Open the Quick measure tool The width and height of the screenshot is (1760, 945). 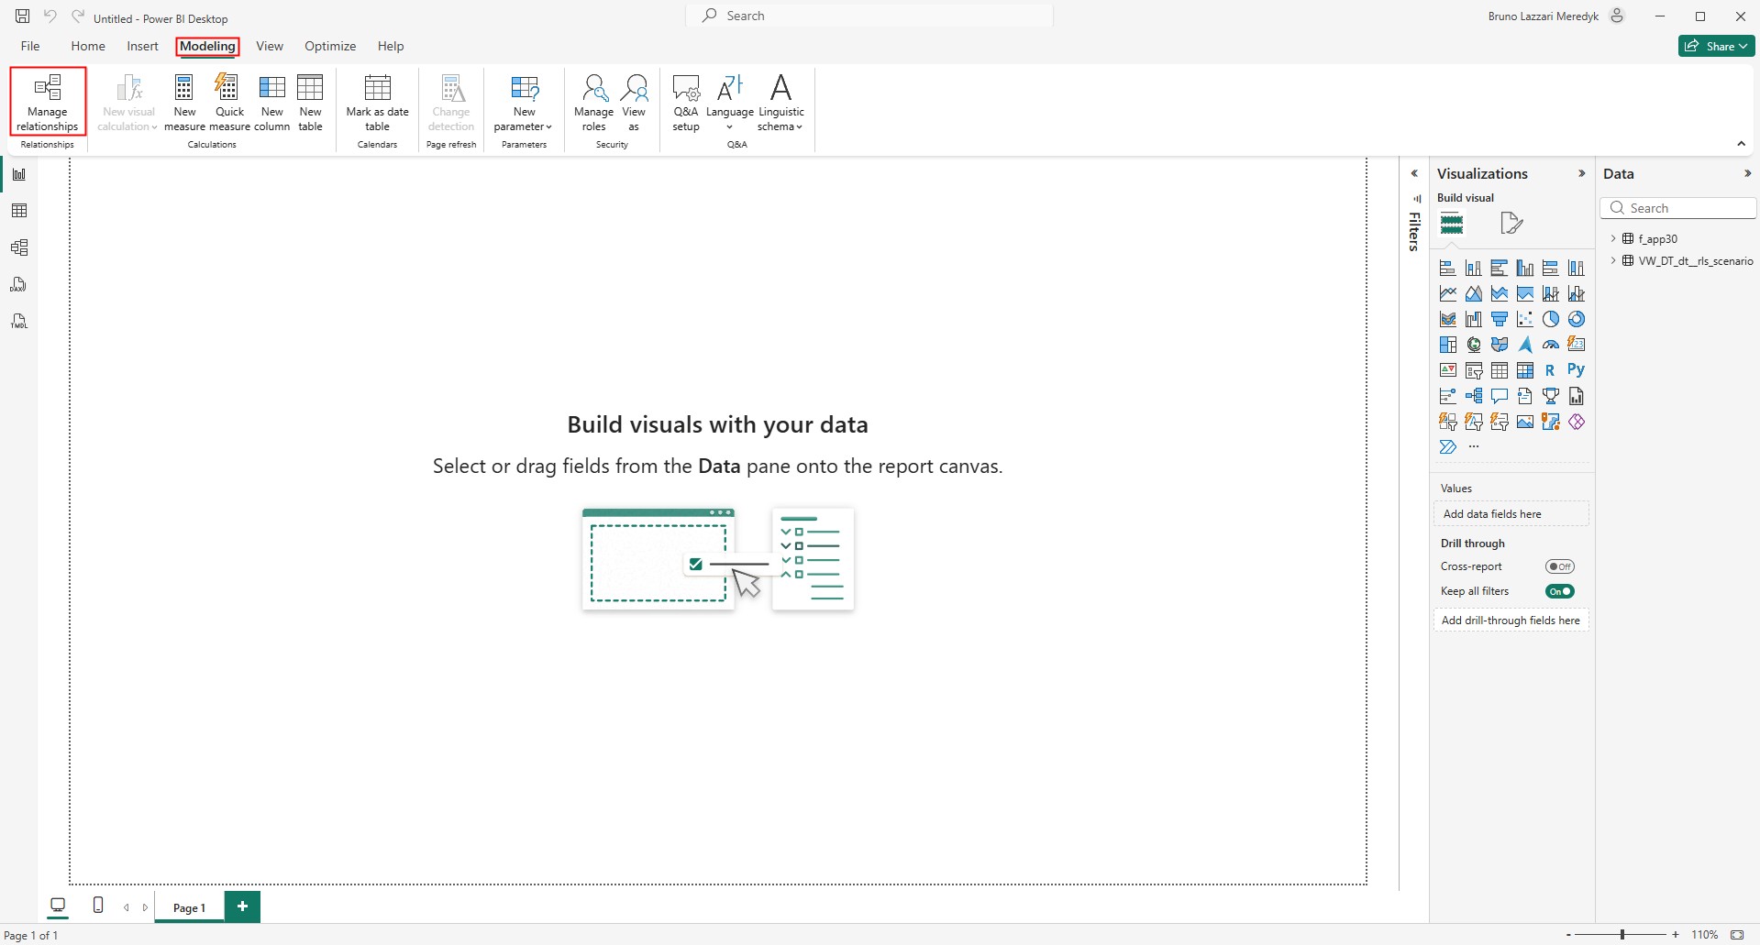[x=229, y=102]
